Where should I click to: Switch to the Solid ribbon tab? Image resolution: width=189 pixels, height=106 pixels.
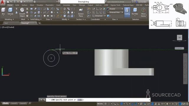click(17, 5)
